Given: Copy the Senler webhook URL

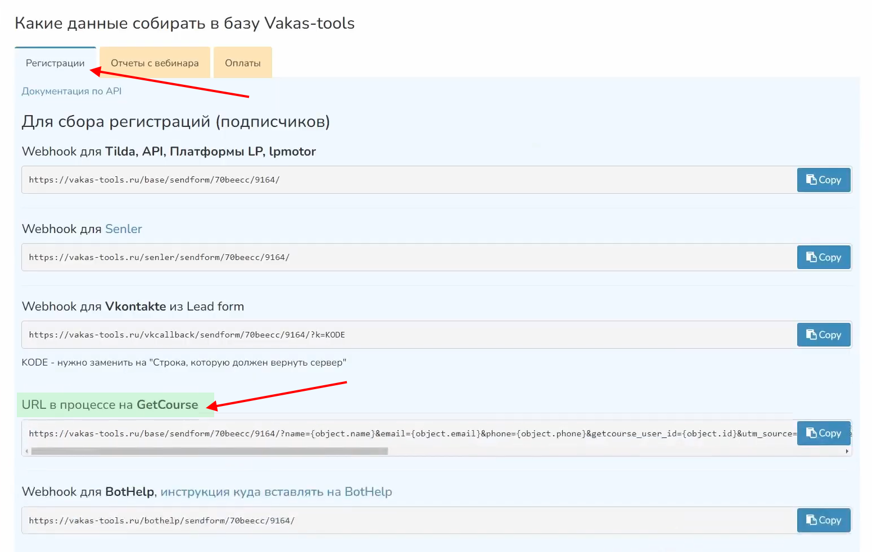Looking at the screenshot, I should point(823,258).
